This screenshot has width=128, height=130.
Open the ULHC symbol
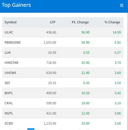point(9,32)
